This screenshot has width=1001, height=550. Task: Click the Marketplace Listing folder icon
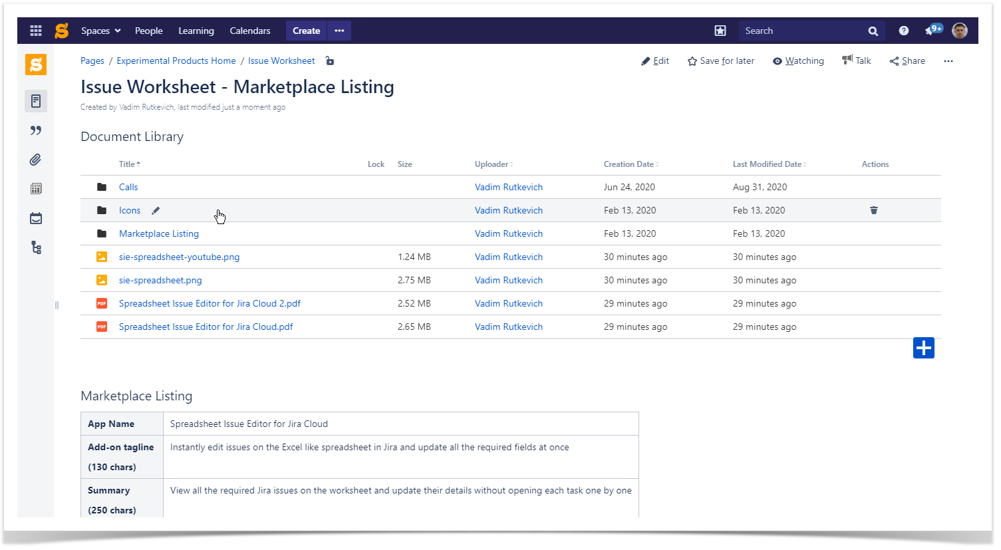102,233
